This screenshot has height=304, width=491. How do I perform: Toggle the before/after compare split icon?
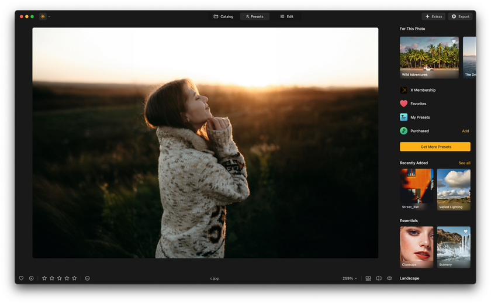click(x=379, y=278)
